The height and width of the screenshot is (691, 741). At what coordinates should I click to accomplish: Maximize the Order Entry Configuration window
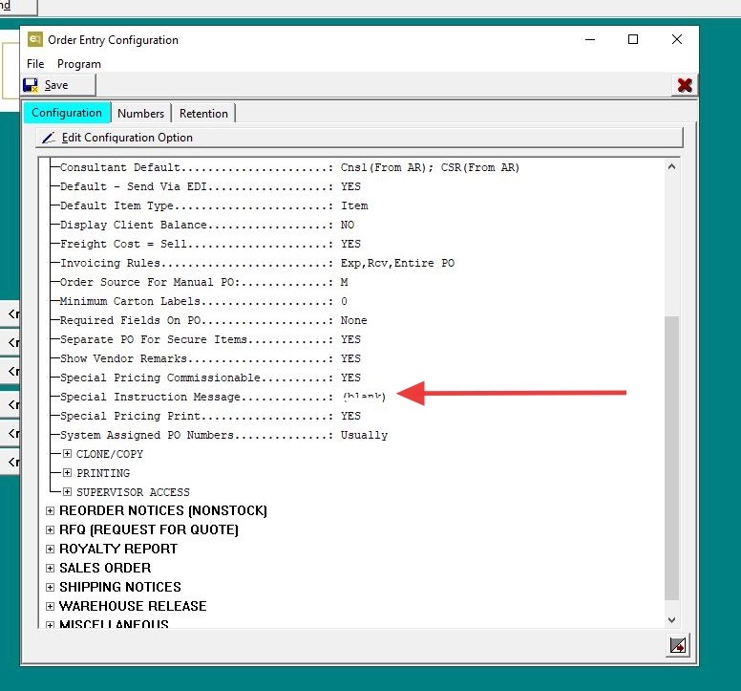pyautogui.click(x=633, y=40)
